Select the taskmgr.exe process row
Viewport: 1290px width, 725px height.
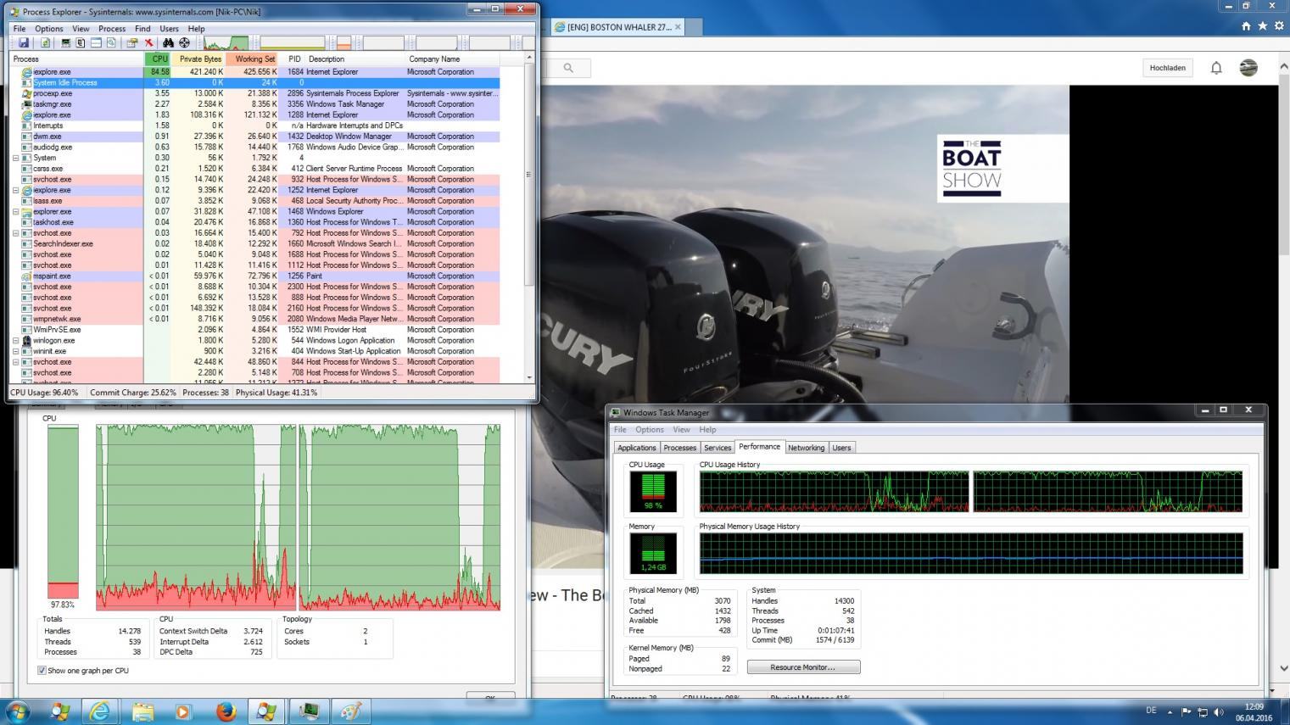click(255, 104)
